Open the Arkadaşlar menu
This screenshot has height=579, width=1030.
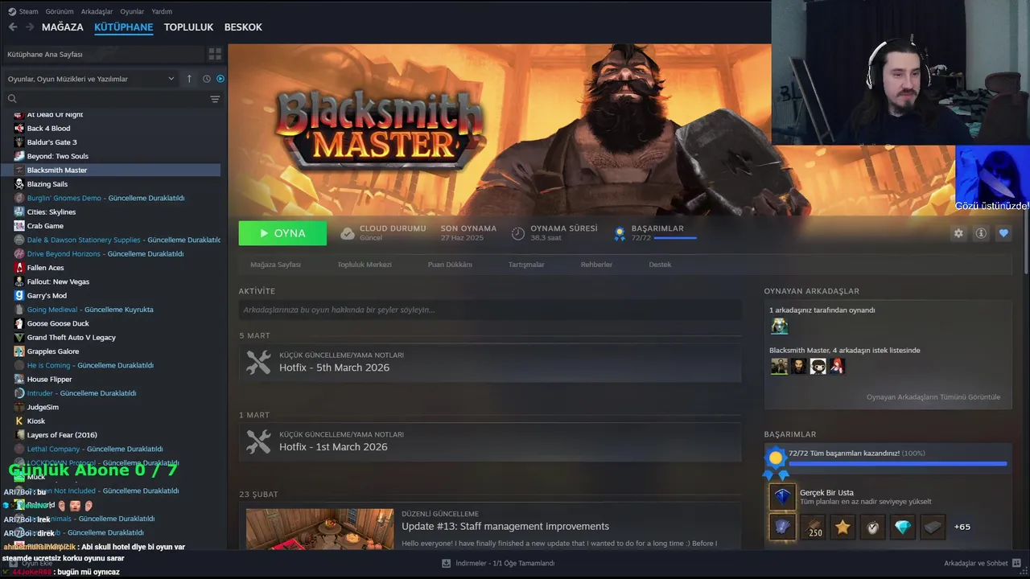pos(97,11)
